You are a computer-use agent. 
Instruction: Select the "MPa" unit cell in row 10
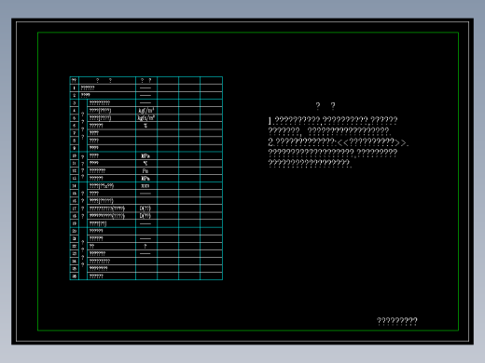coord(146,155)
